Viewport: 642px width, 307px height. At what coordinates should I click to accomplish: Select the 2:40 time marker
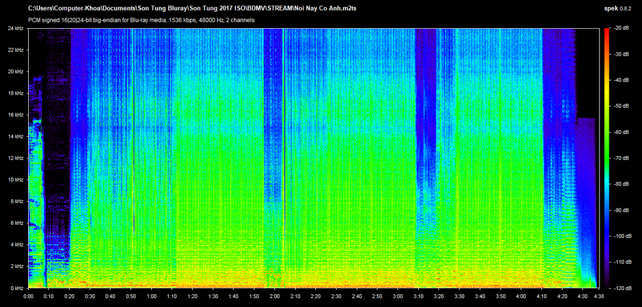[x=356, y=296]
